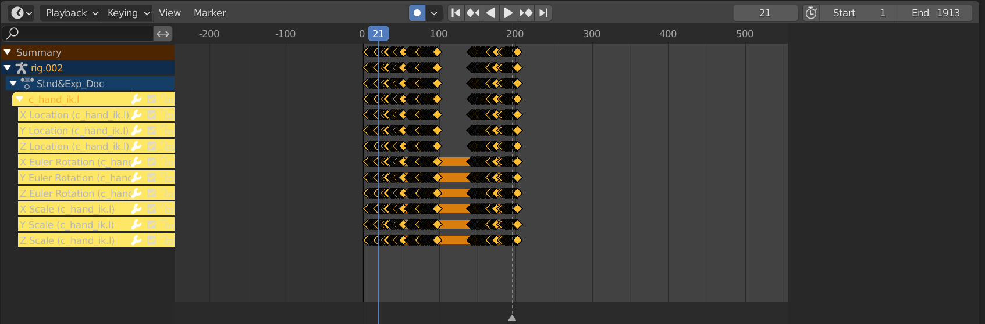Click the blue frame 21 playhead indicator
This screenshot has width=985, height=324.
click(x=378, y=34)
